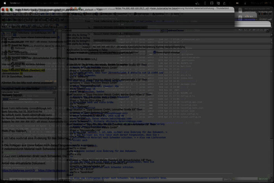Click the menu bar clock

click(x=261, y=3)
